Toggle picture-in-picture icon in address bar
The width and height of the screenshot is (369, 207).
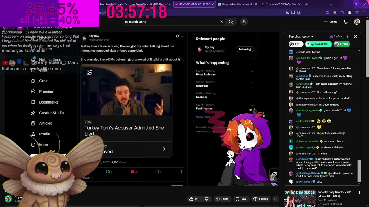pyautogui.click(x=288, y=12)
